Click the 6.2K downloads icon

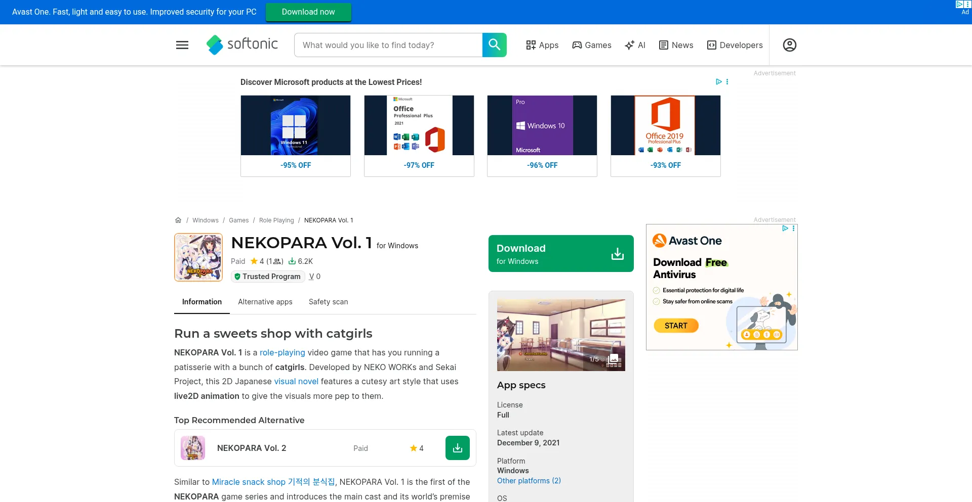coord(292,261)
